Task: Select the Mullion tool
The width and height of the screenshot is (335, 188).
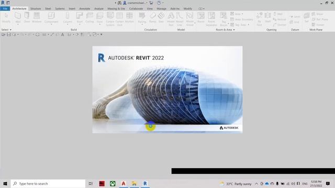Action: 129,17
